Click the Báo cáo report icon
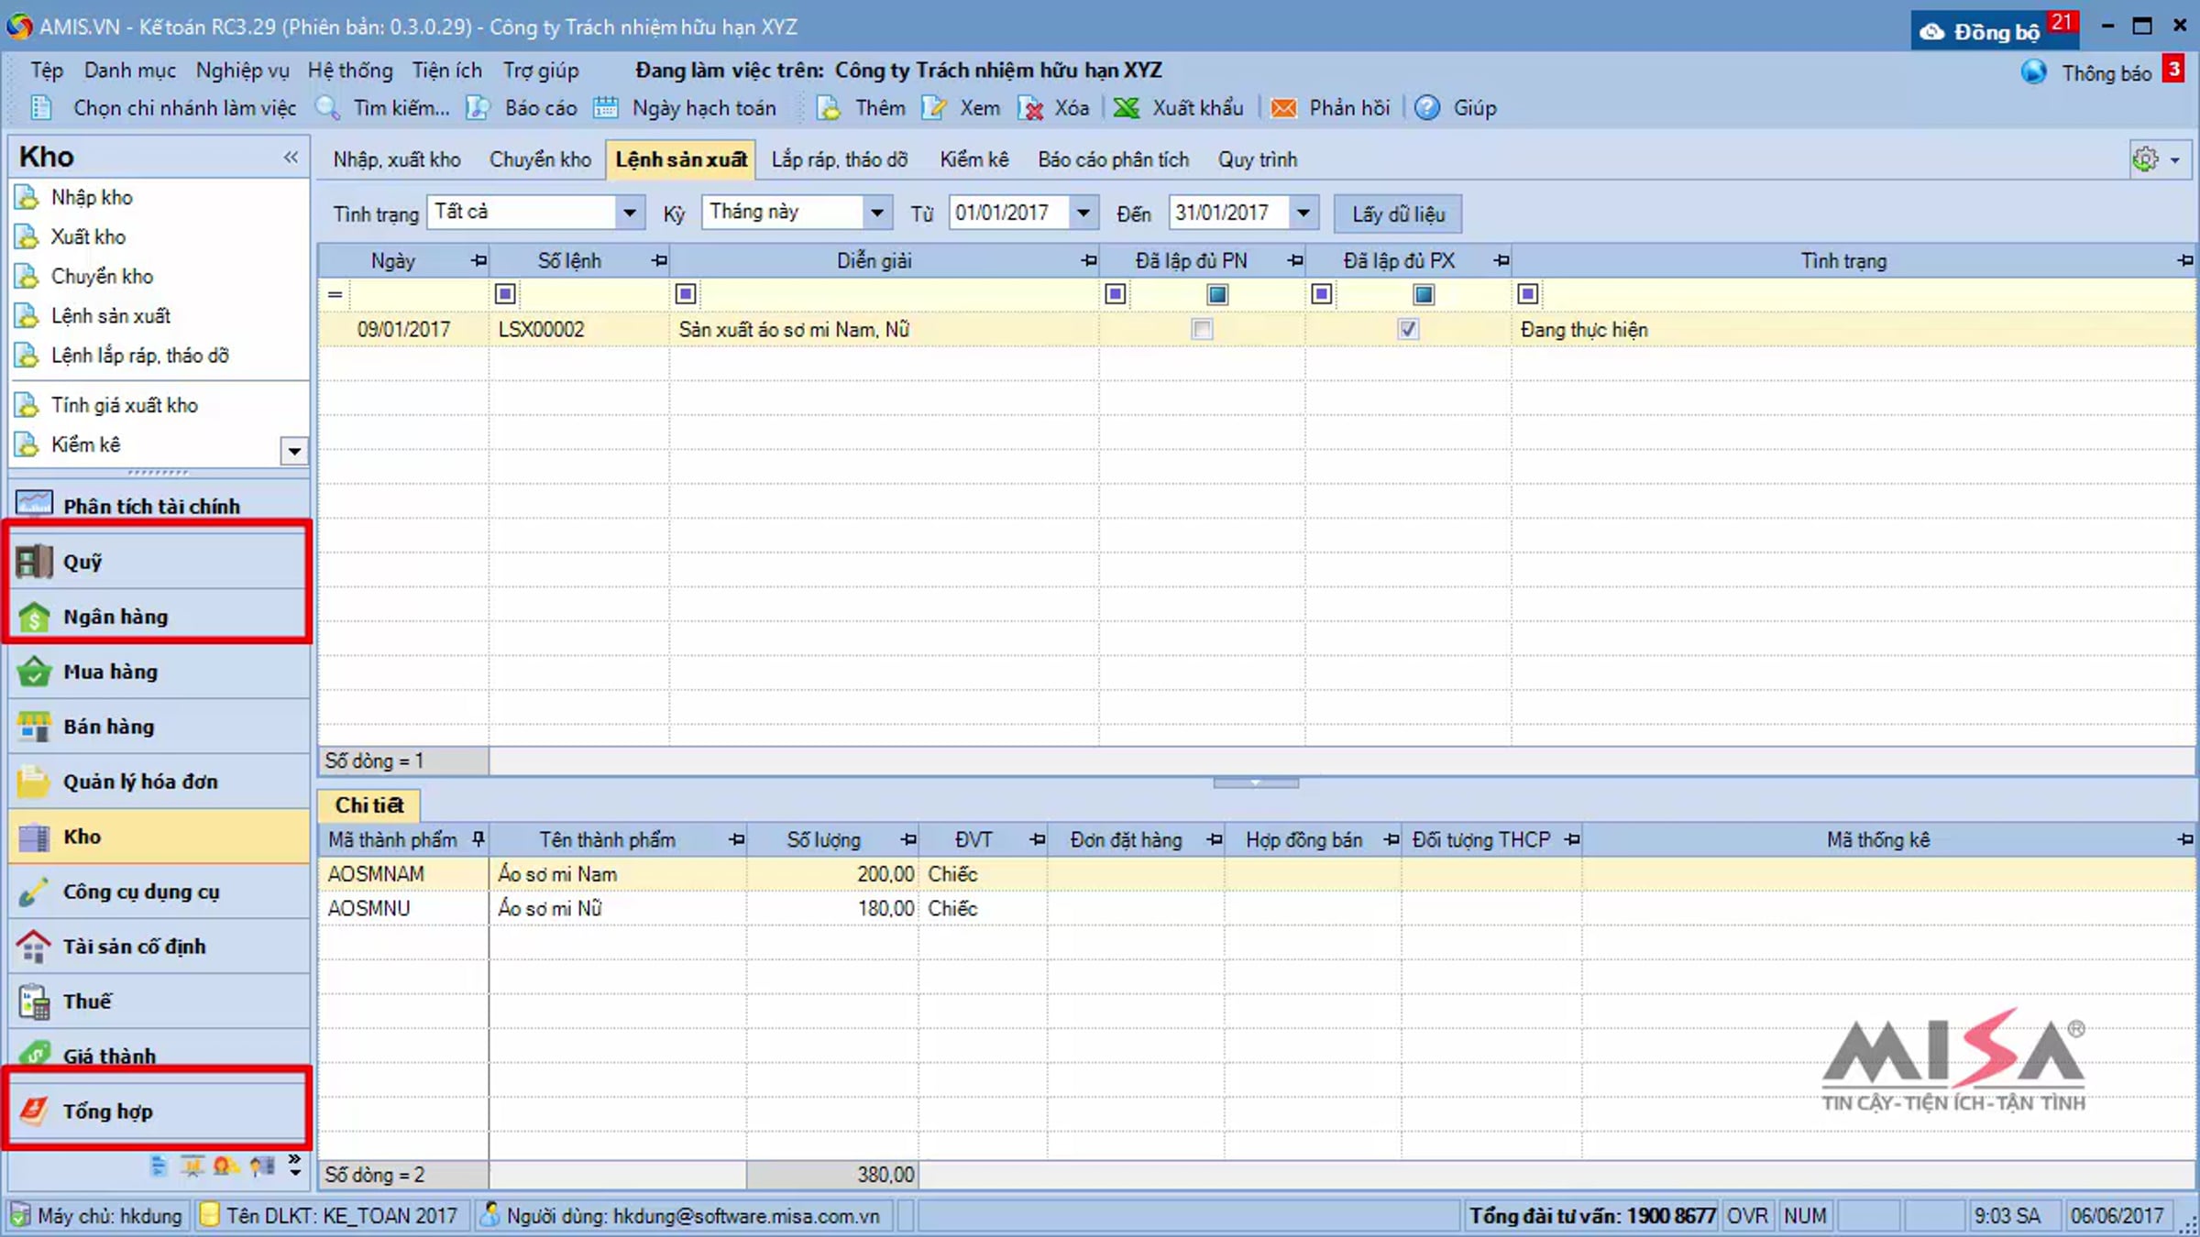Viewport: 2200px width, 1237px height. pyautogui.click(x=478, y=108)
